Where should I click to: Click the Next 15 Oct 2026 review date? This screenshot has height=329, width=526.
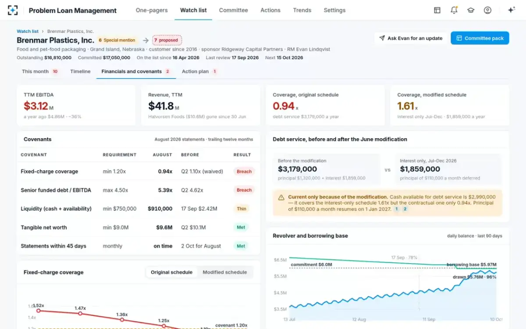pos(284,57)
